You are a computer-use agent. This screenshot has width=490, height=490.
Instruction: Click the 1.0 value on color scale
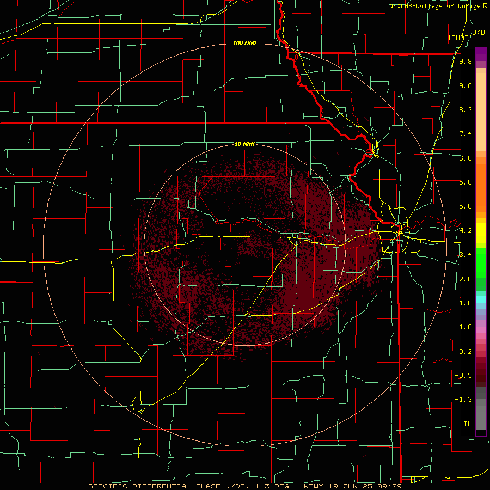(x=465, y=327)
